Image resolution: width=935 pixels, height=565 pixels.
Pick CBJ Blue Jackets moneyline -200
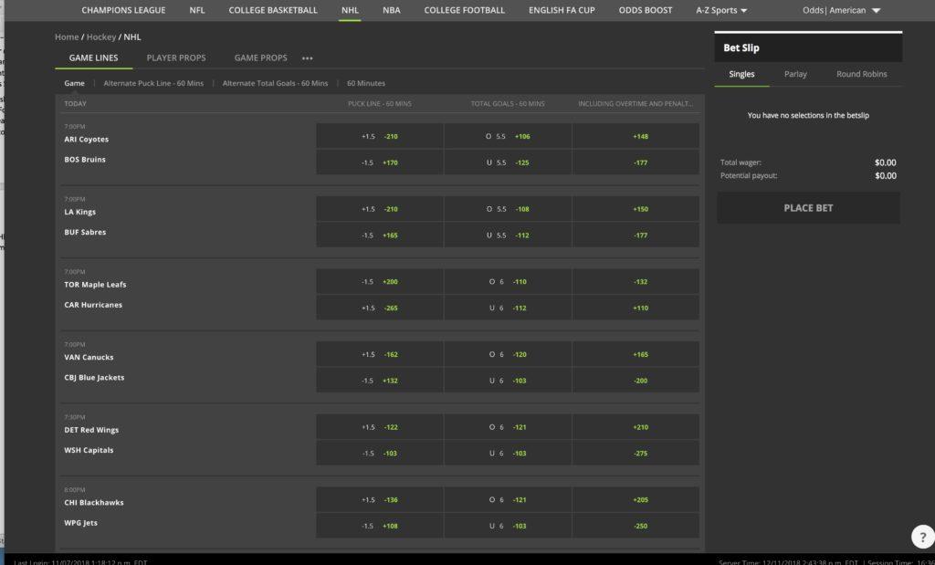coord(636,381)
